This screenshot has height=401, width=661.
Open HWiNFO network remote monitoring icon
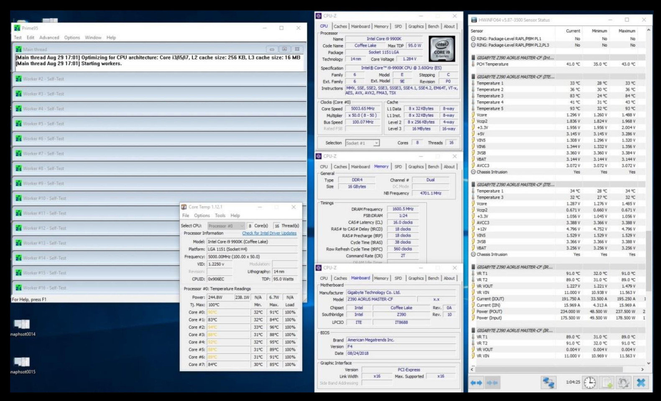pos(548,383)
